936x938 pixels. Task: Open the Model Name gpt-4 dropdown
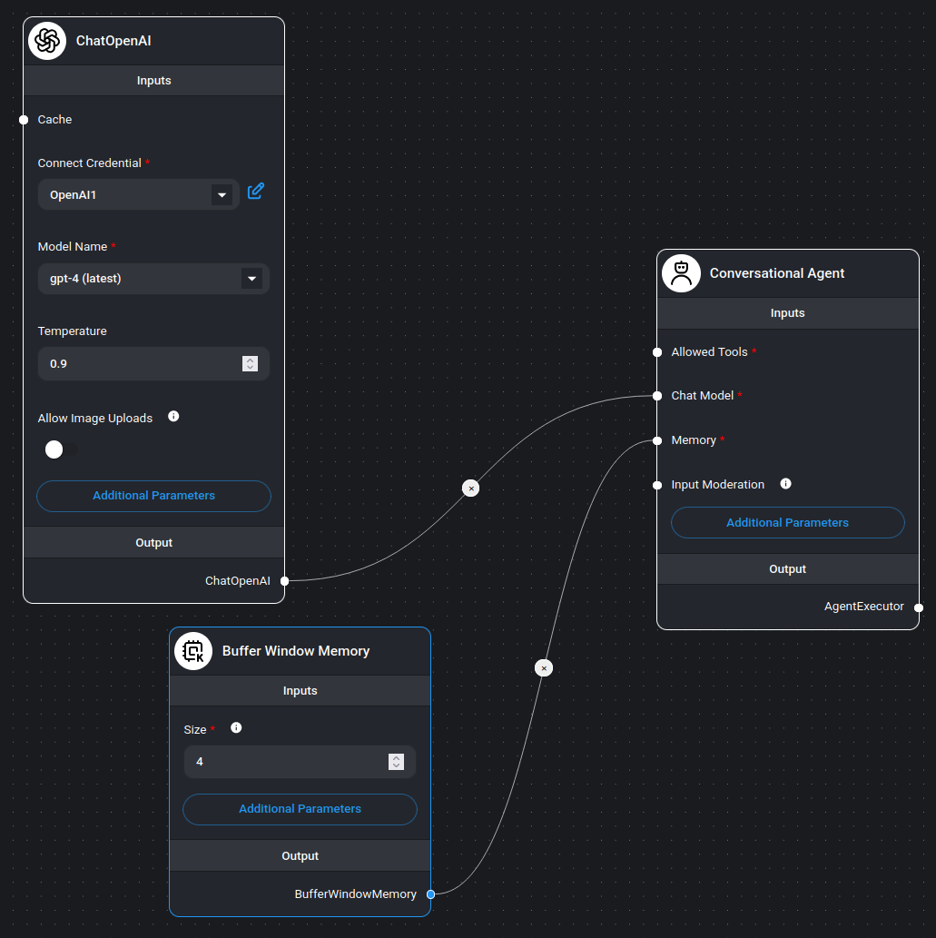click(x=153, y=279)
